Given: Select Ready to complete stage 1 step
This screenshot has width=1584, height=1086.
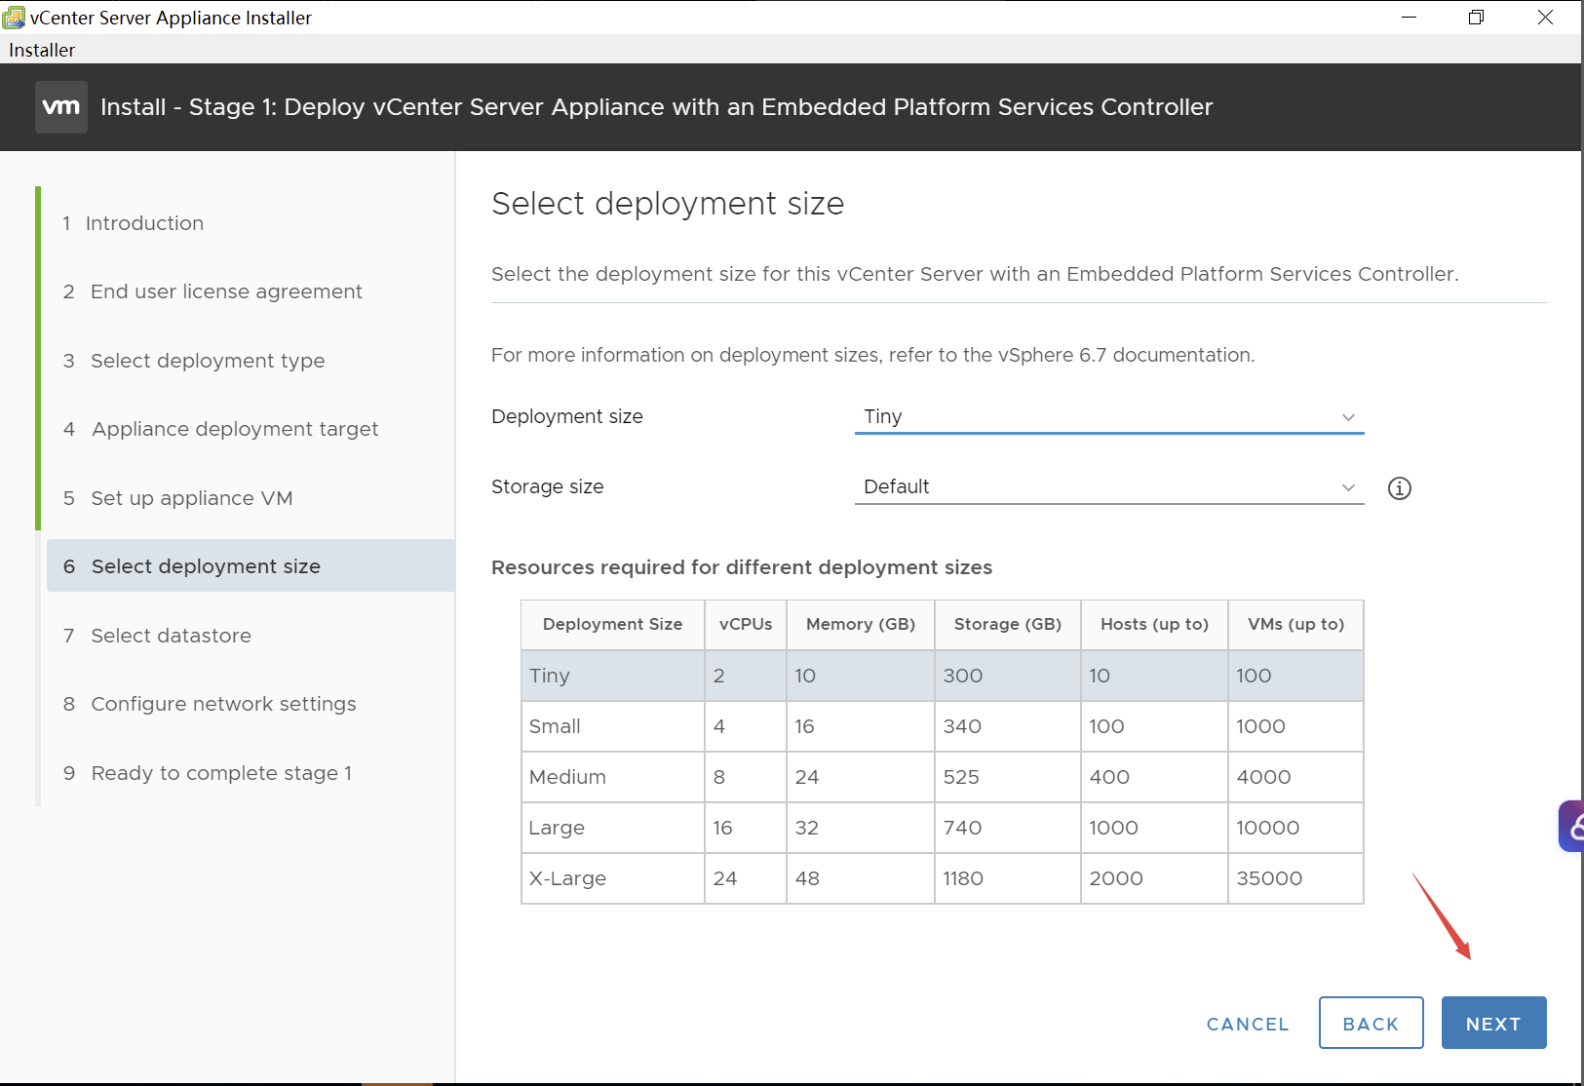Looking at the screenshot, I should coord(208,773).
